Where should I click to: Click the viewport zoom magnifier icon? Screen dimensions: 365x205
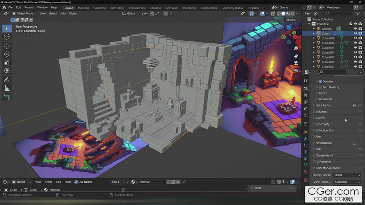[296, 48]
